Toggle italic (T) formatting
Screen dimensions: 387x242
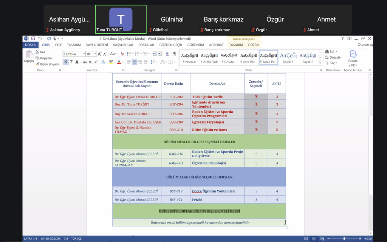(x=71, y=62)
